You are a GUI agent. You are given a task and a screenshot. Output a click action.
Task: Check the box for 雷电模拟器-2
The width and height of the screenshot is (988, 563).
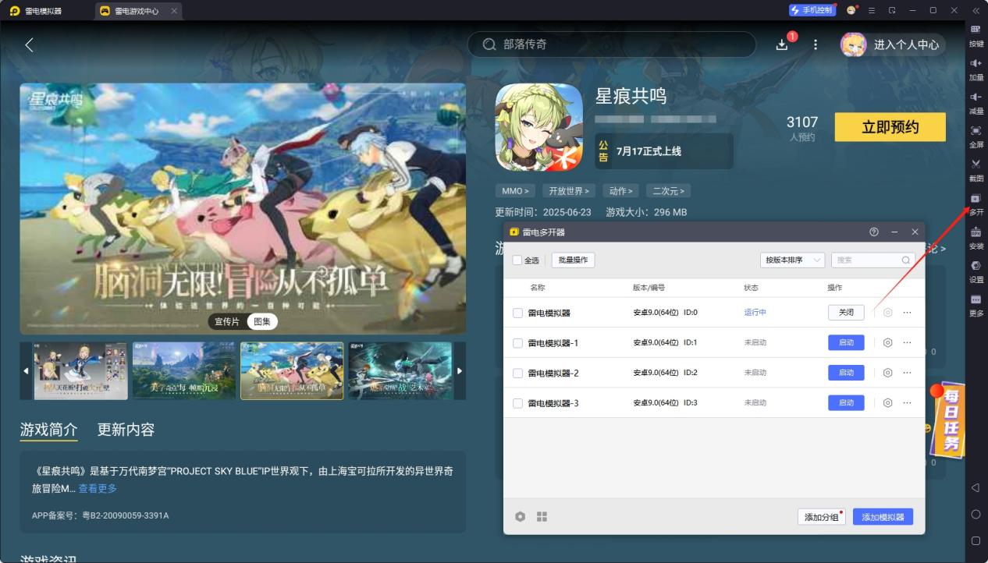coord(517,374)
